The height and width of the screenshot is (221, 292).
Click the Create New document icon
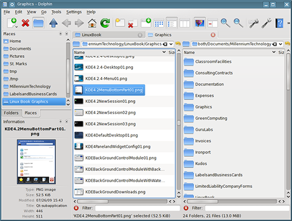(12, 23)
